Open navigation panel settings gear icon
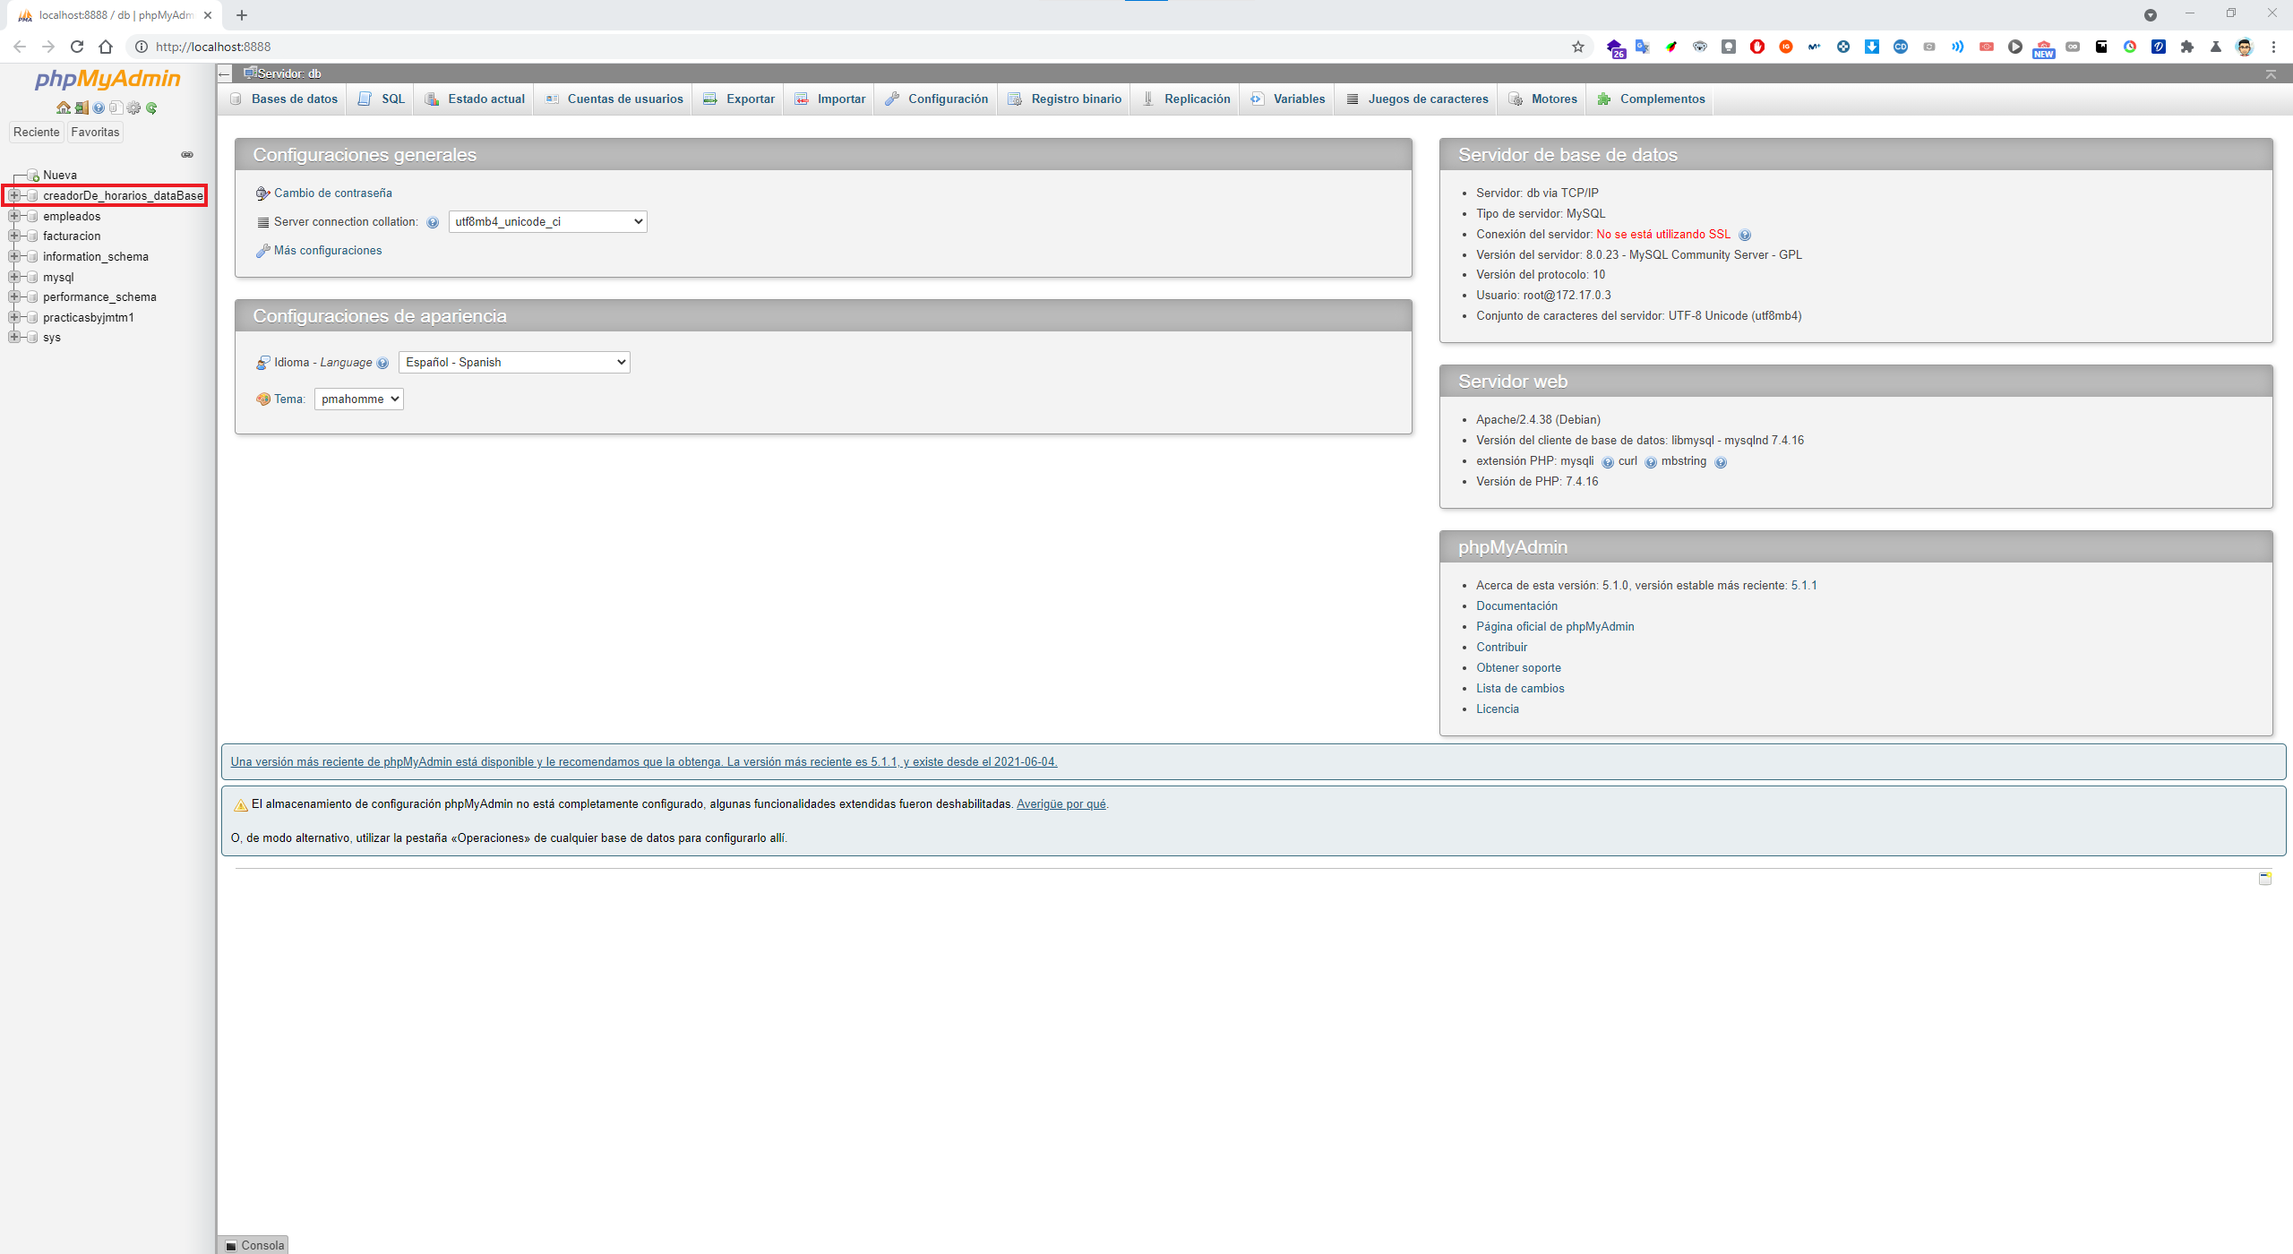2293x1254 pixels. pos(133,107)
